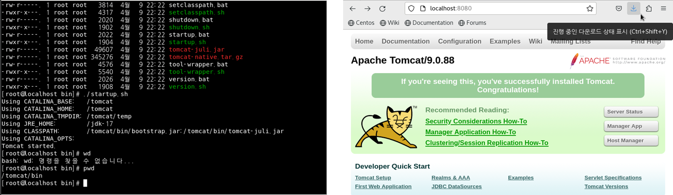
Task: Click the Manager App button
Action: pos(631,126)
